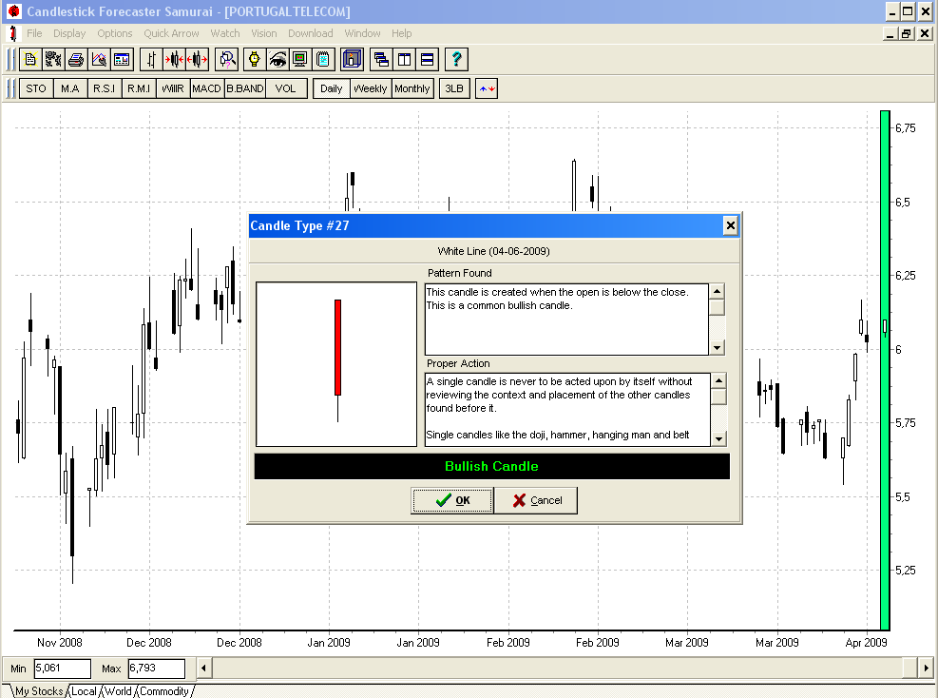Select the Commodity tab
The height and width of the screenshot is (698, 938).
coord(164,691)
